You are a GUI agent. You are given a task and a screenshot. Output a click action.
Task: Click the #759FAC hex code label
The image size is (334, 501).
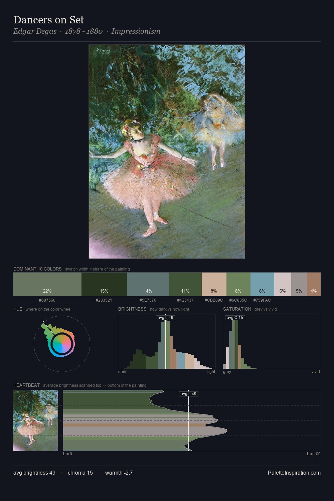(x=262, y=300)
